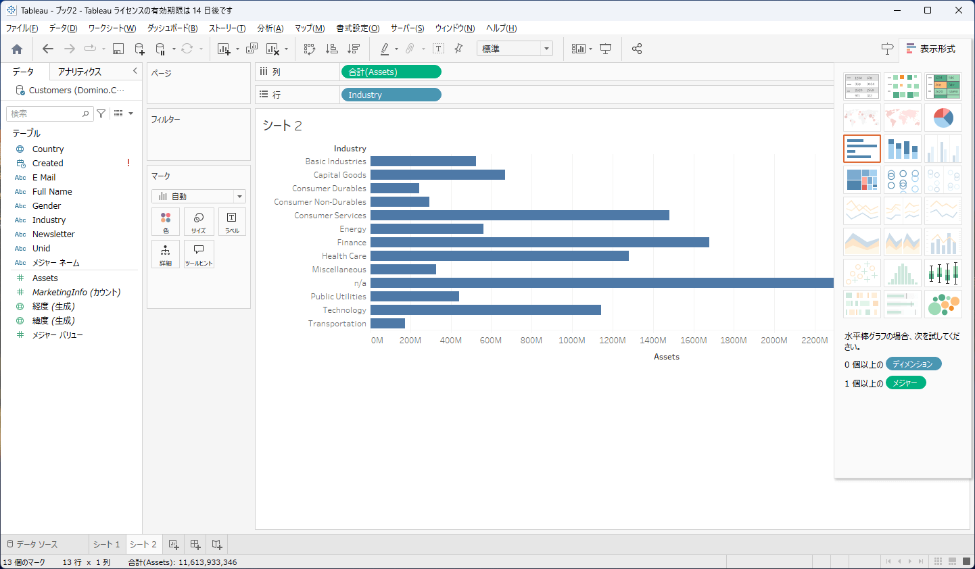Open the mark type 自動 dropdown

tap(199, 197)
